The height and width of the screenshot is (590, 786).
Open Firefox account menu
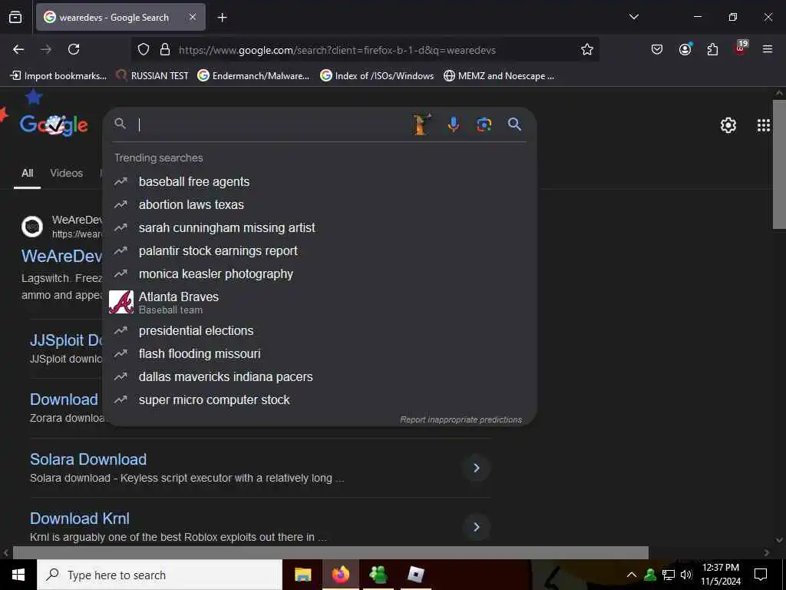(x=685, y=49)
